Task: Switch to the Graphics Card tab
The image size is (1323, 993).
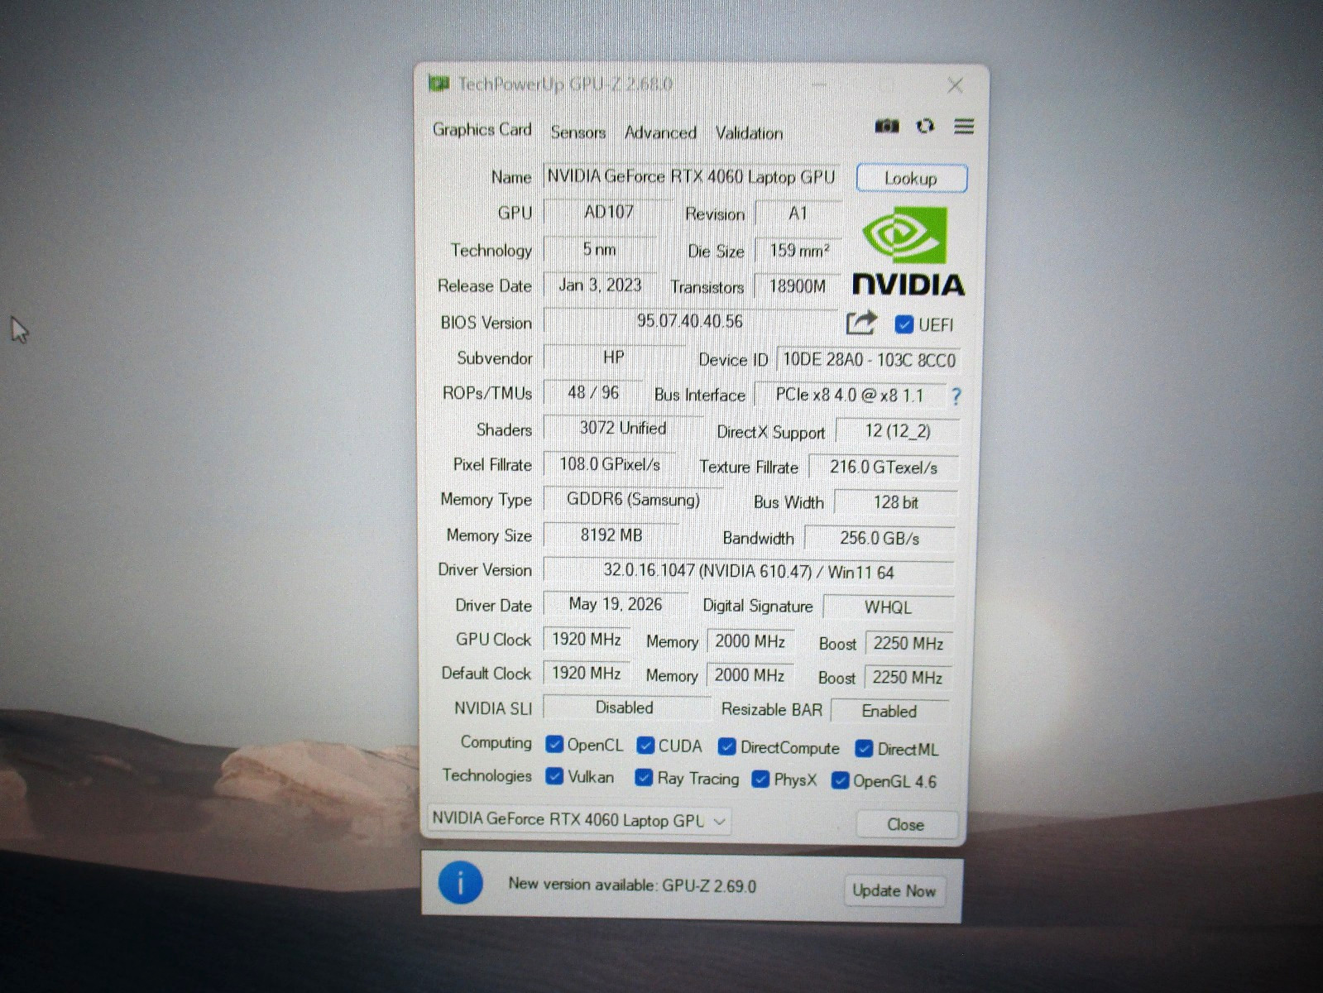Action: pos(482,129)
